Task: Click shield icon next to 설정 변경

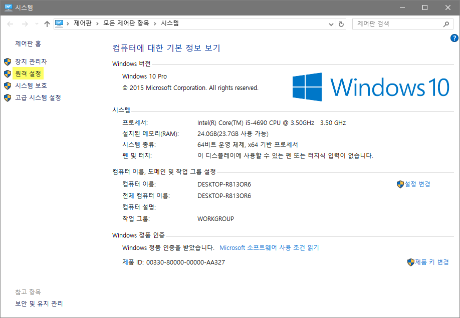Action: tap(400, 184)
